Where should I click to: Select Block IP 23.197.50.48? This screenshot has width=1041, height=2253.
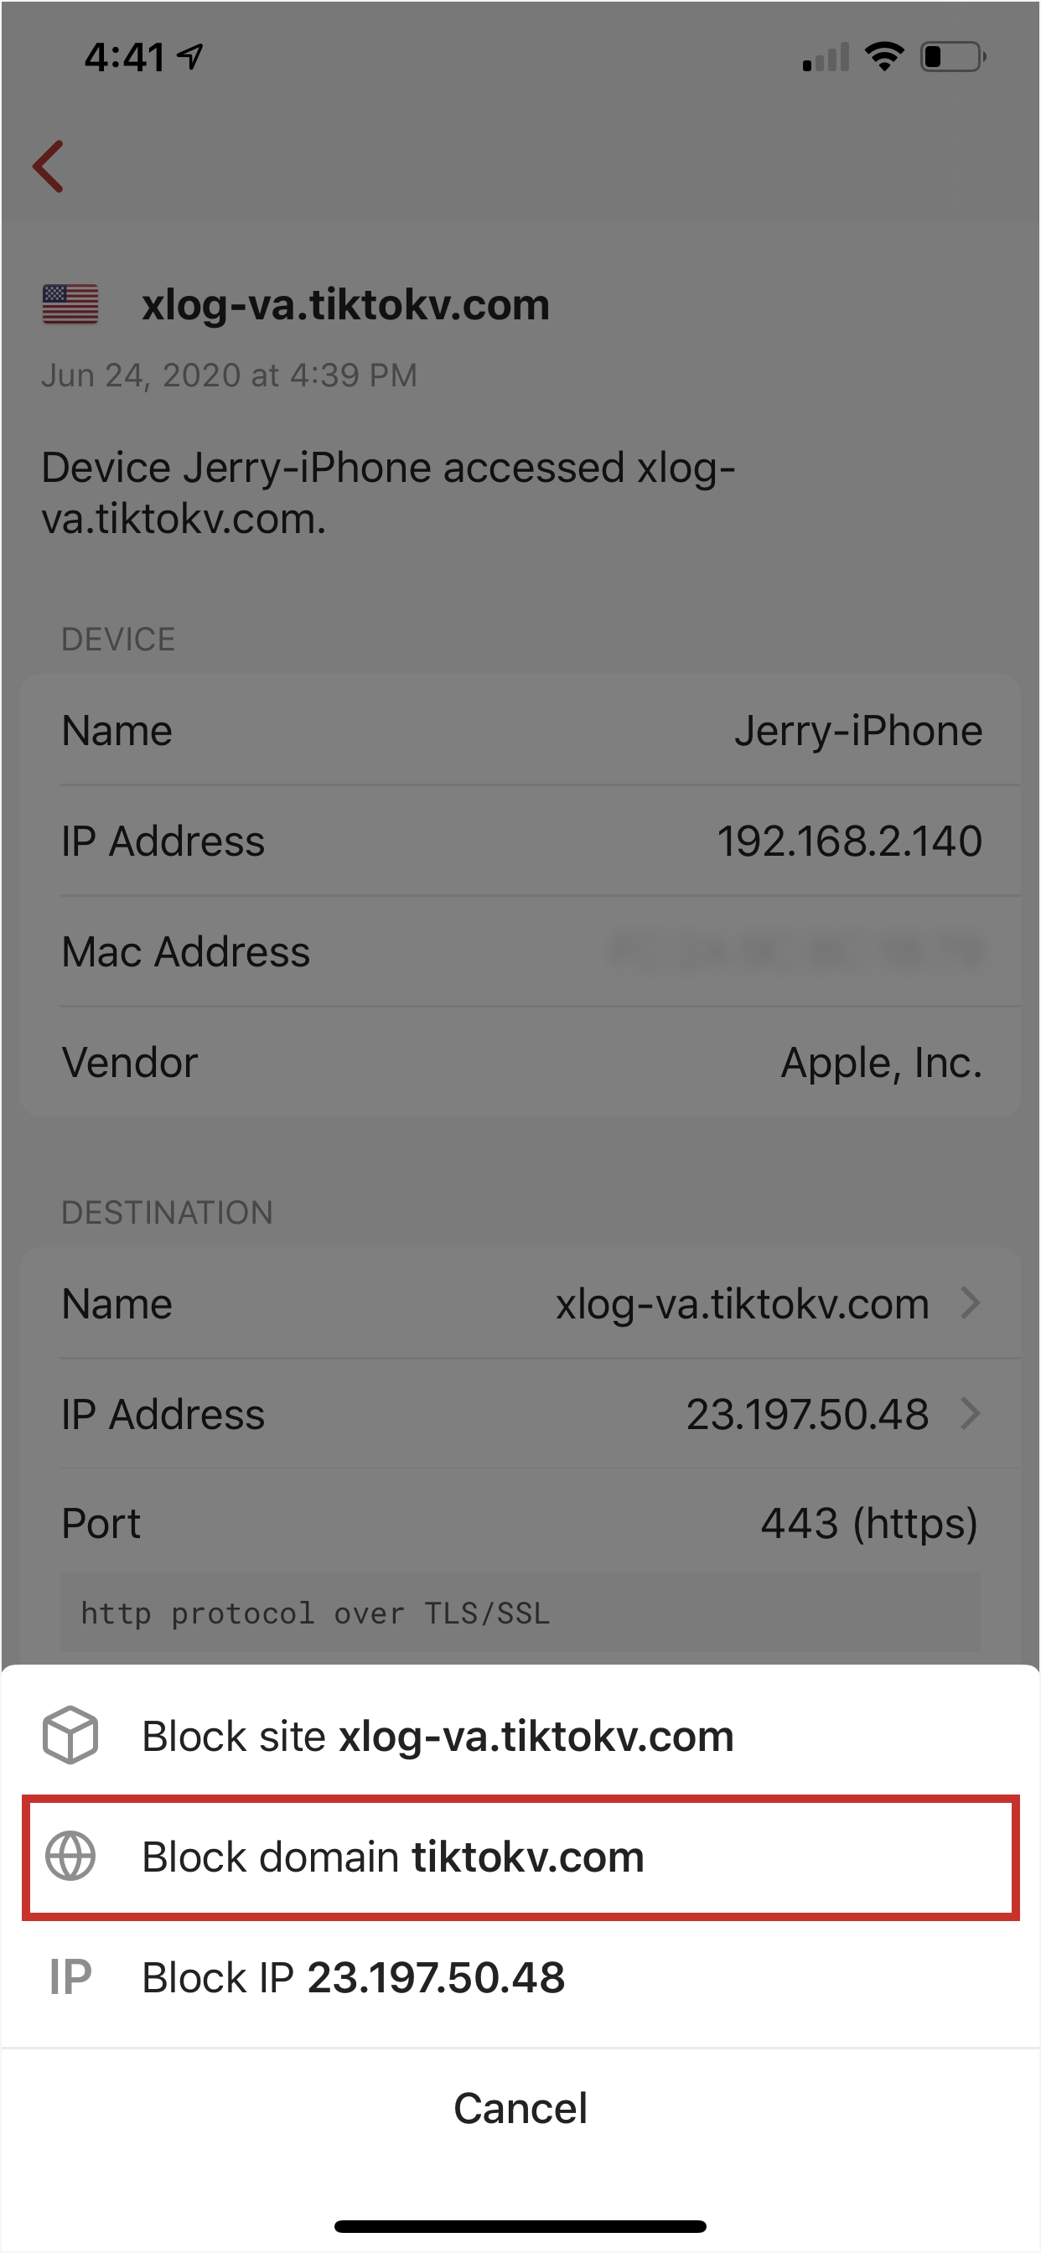pos(520,1977)
